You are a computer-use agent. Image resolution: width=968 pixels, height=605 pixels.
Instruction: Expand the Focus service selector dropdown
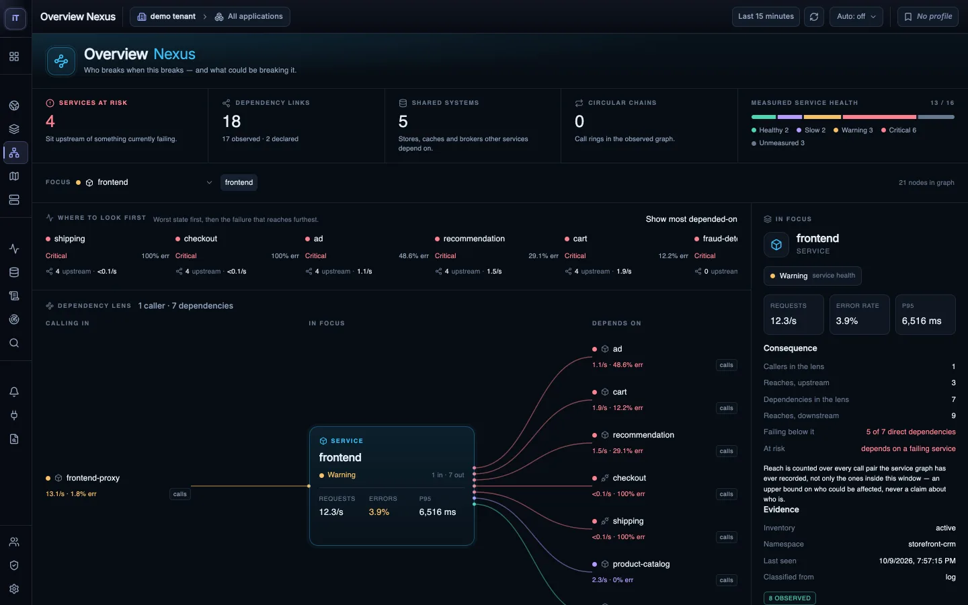(x=144, y=182)
